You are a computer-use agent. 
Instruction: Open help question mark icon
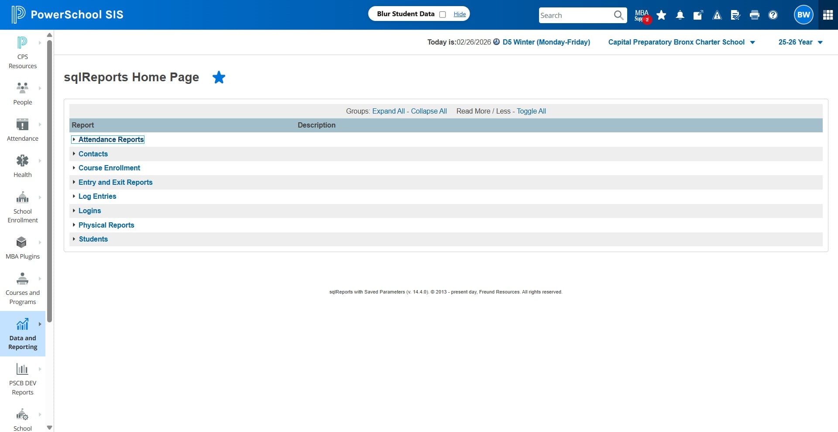pyautogui.click(x=773, y=15)
